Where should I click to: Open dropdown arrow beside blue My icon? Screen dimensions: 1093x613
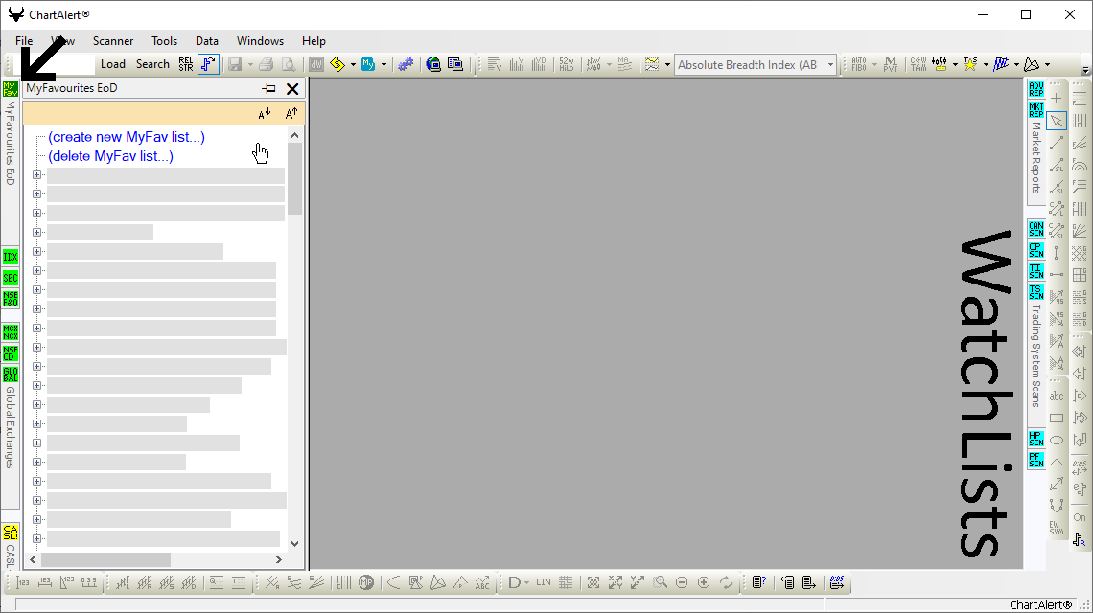tap(384, 65)
